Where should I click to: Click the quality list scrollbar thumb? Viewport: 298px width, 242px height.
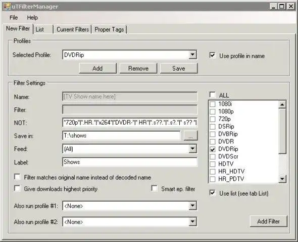click(282, 131)
